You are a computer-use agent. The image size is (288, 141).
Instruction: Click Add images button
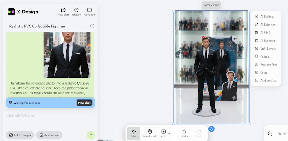pyautogui.click(x=20, y=135)
